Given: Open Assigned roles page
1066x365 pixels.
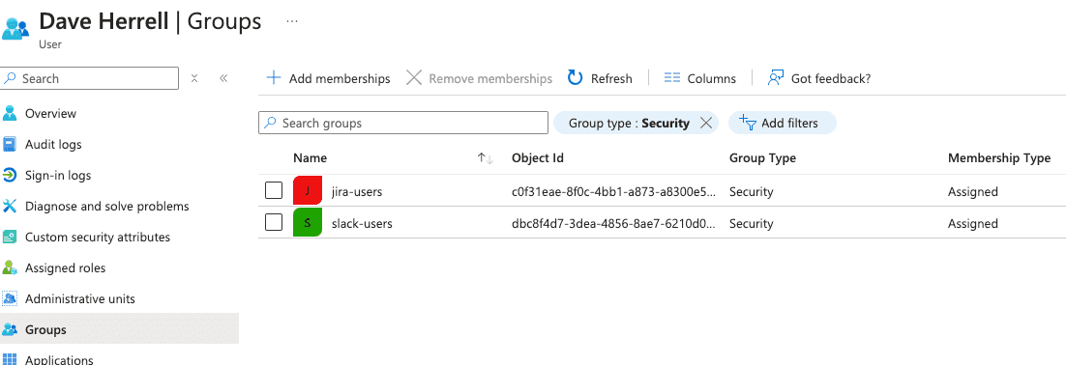Looking at the screenshot, I should (65, 268).
